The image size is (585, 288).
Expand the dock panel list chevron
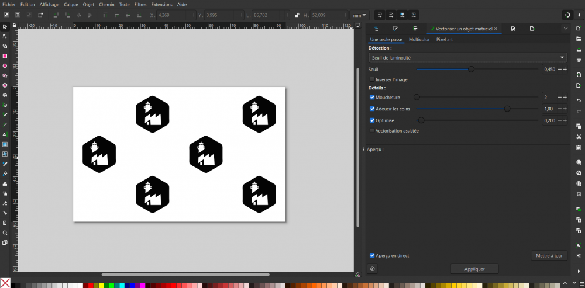coord(566,29)
